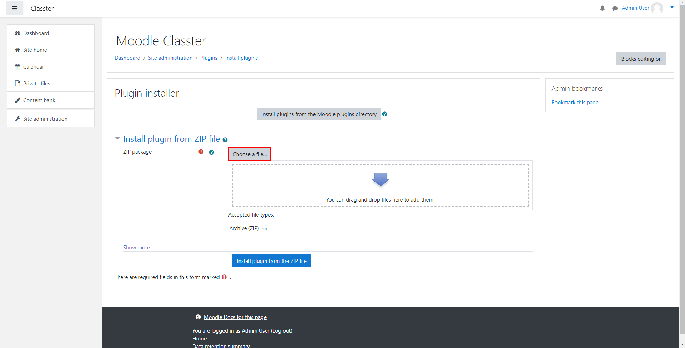Click Install plugin from the ZIP file button
The height and width of the screenshot is (348, 685).
272,261
